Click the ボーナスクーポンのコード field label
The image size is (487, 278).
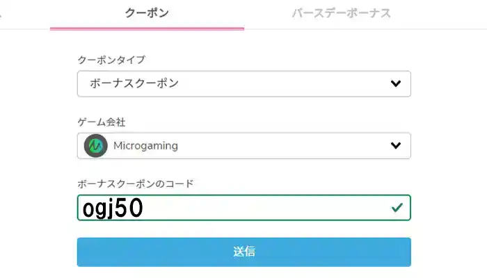coord(136,184)
